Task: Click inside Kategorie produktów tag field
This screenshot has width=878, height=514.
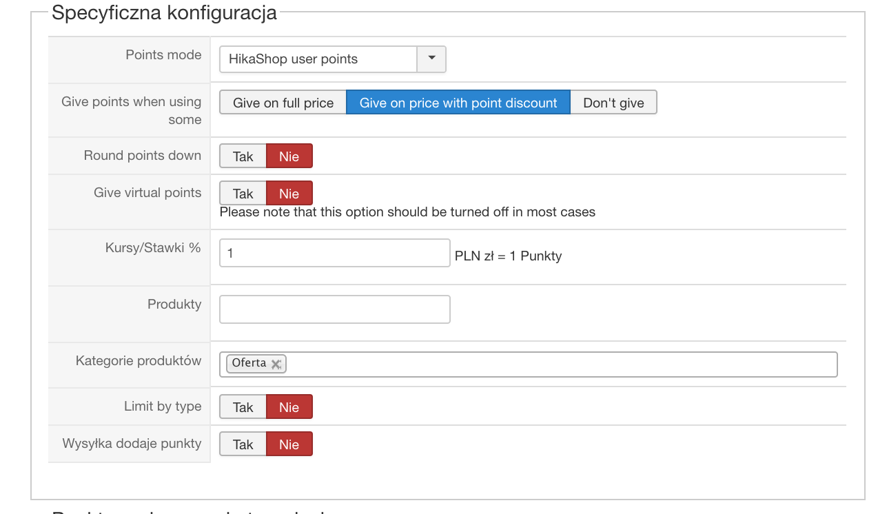Action: point(551,364)
